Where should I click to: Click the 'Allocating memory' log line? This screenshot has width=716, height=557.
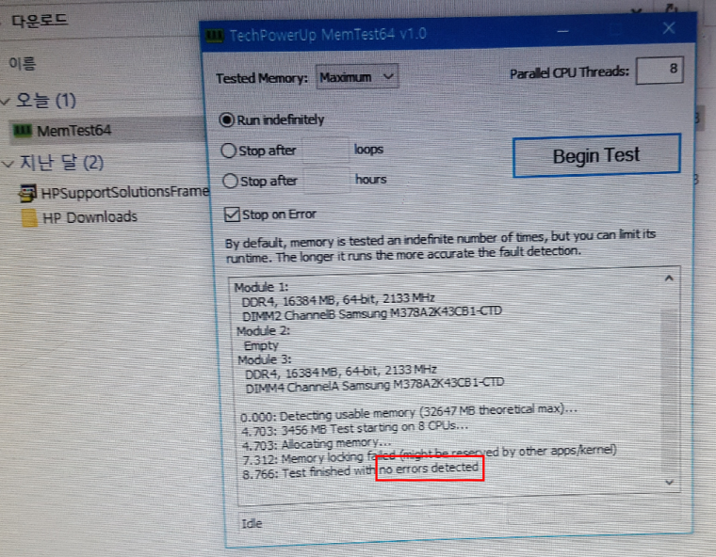(x=316, y=444)
